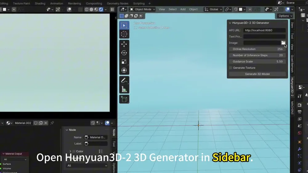The image size is (308, 173).
Task: Open World properties globe icon
Action: 299,133
